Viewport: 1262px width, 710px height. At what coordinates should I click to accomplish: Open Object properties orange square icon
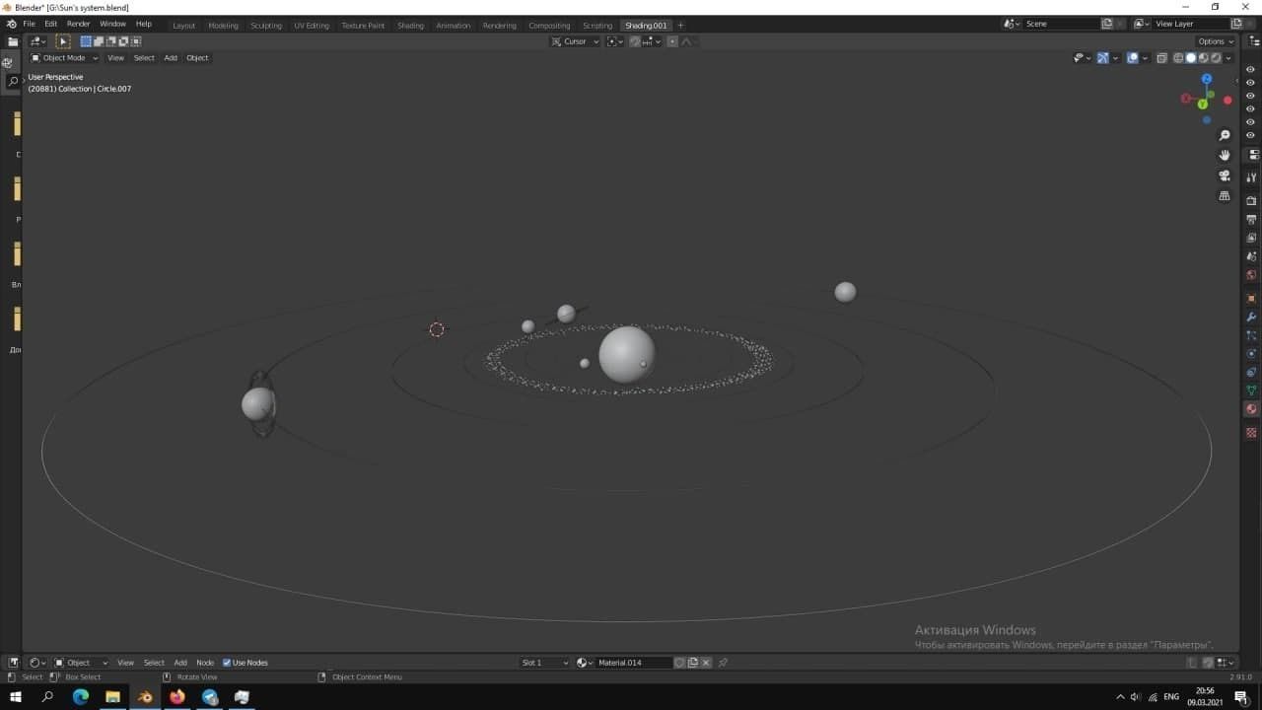[x=1251, y=298]
